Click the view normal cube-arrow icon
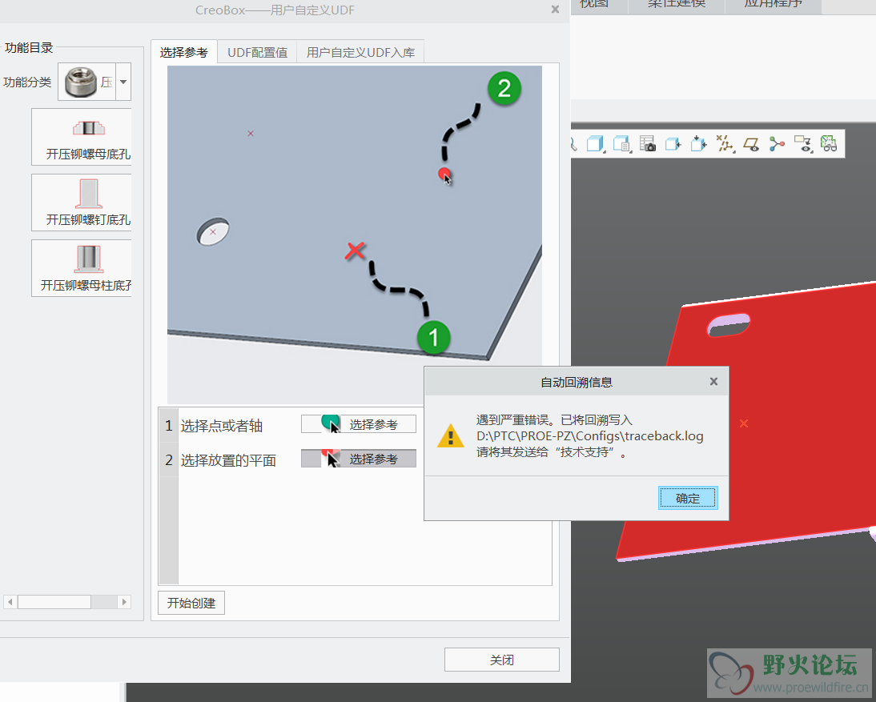The height and width of the screenshot is (702, 876). point(673,144)
